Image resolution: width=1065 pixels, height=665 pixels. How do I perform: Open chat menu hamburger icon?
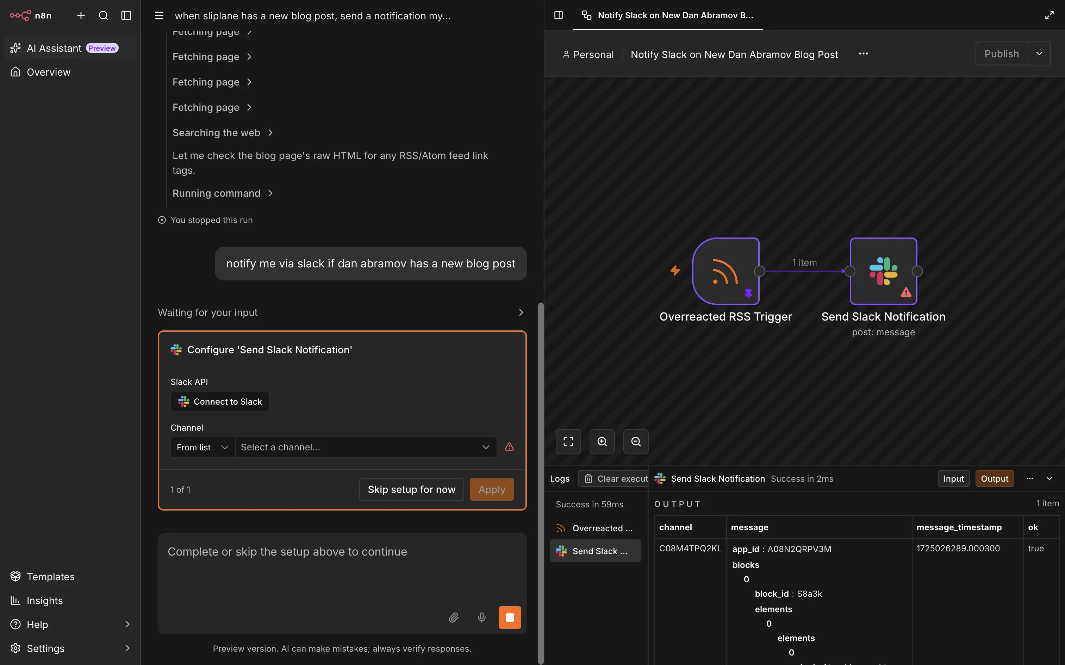click(159, 16)
